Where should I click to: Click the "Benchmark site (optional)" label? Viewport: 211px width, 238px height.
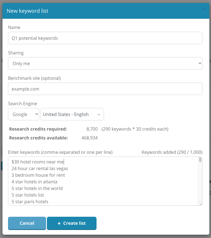pyautogui.click(x=34, y=78)
